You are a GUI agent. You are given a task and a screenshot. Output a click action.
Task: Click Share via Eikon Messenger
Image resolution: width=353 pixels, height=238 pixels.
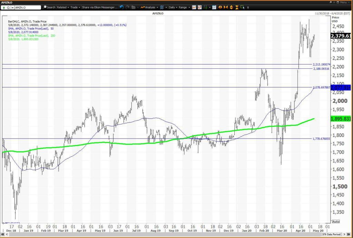100,7
